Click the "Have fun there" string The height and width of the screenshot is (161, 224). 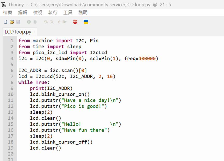pos(84,130)
